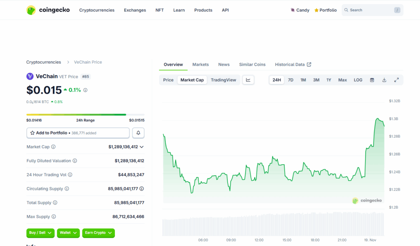Open the Earn Crypto dropdown
This screenshot has width=420, height=246.
tap(98, 233)
